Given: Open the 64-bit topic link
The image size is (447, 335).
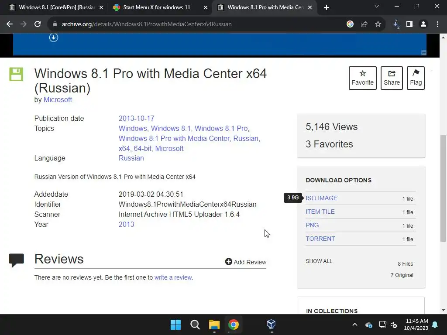Looking at the screenshot, I should 143,148.
